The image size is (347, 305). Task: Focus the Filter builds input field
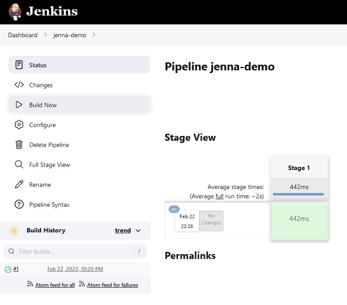click(x=75, y=251)
